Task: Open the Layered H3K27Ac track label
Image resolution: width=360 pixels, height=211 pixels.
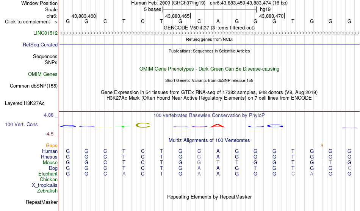Action: (x=25, y=103)
